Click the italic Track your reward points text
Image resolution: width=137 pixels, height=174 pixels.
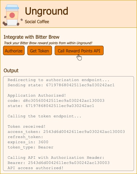[48, 43]
